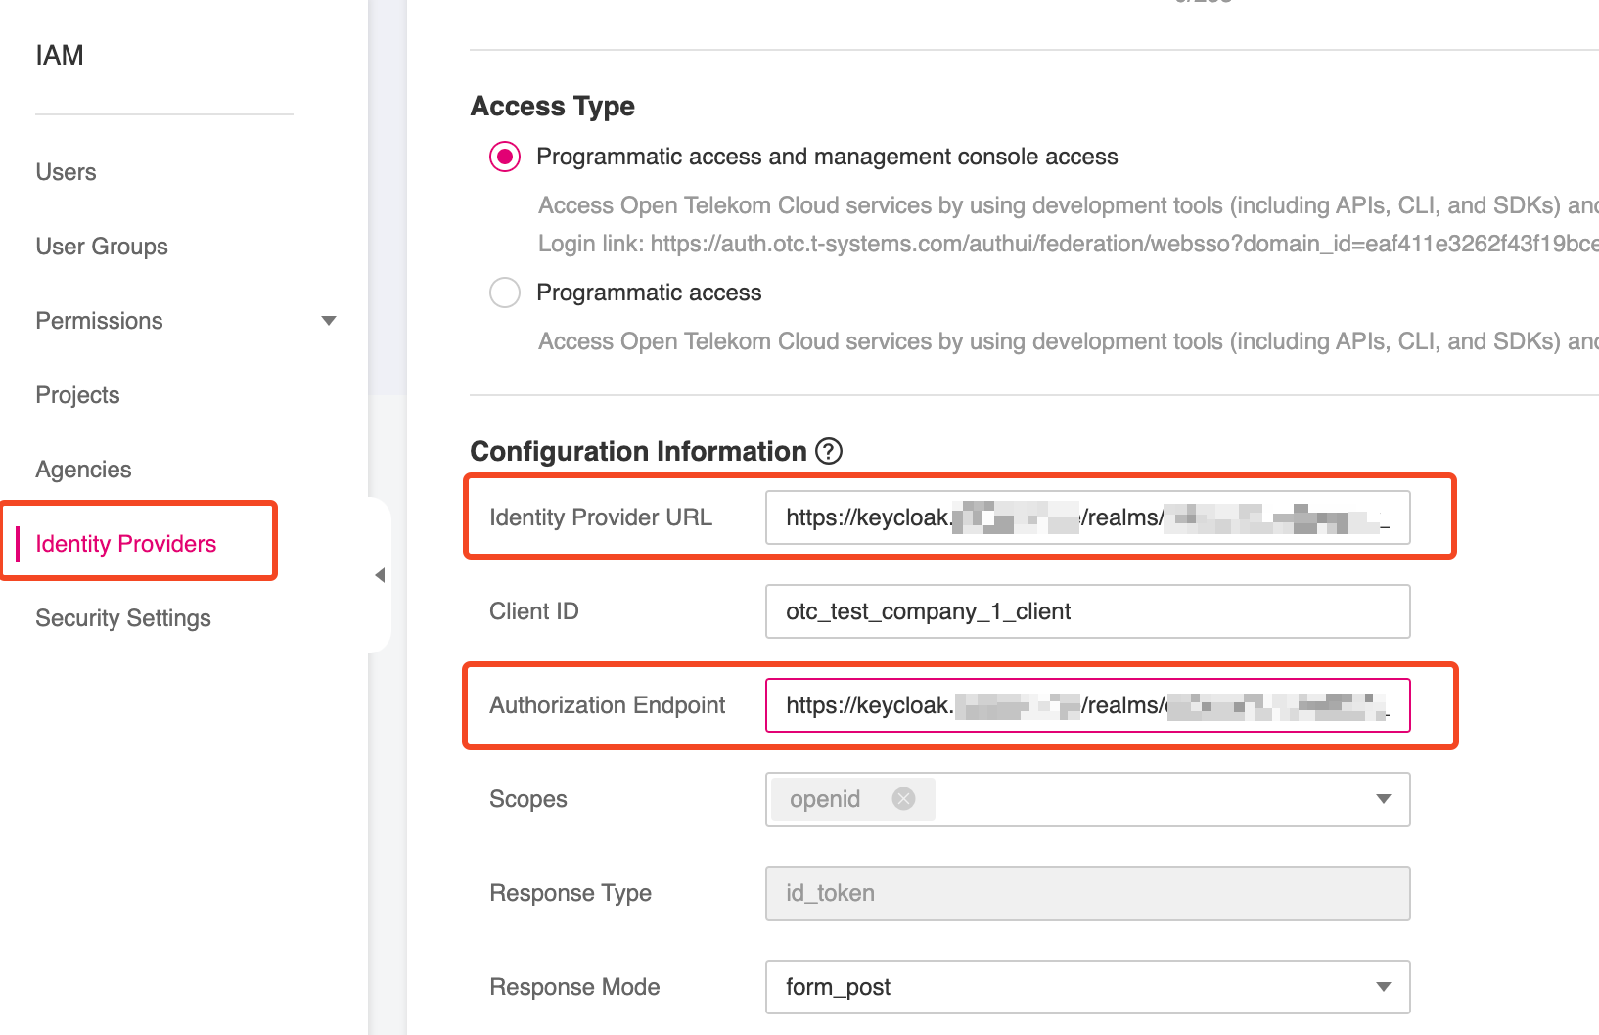Open the Scopes dropdown list

pyautogui.click(x=1383, y=799)
